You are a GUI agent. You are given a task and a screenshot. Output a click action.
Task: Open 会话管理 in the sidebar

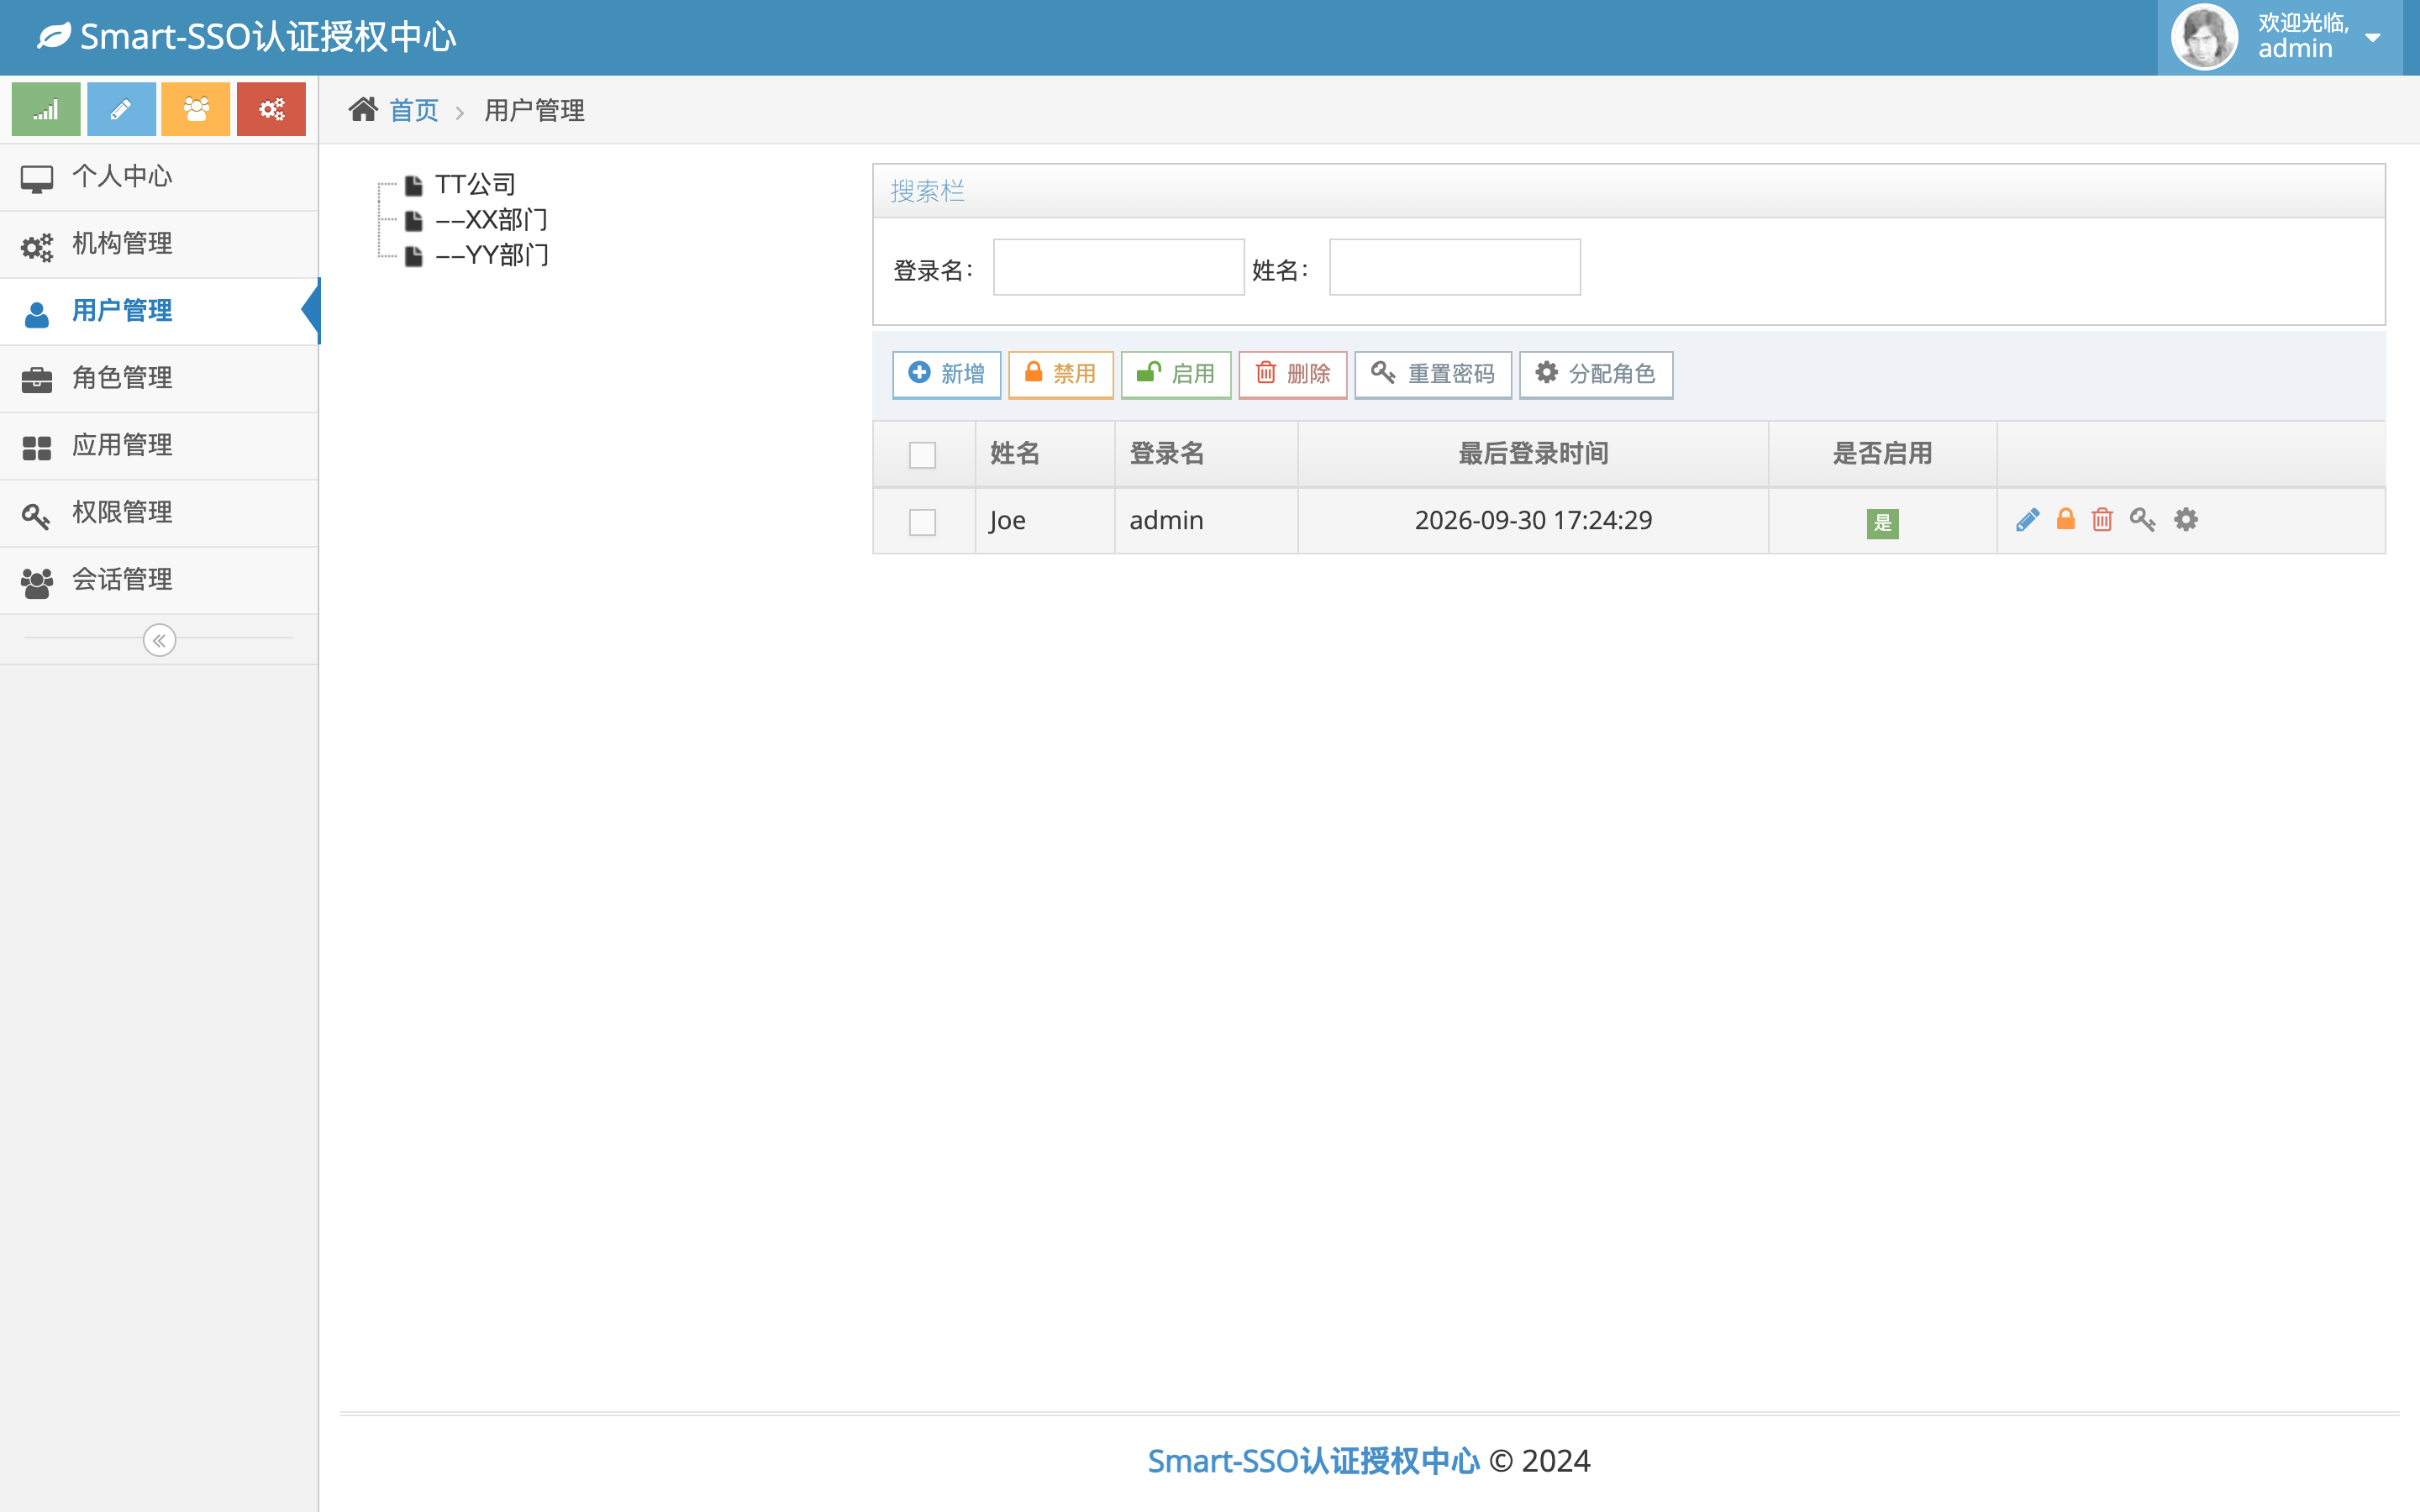[x=159, y=579]
